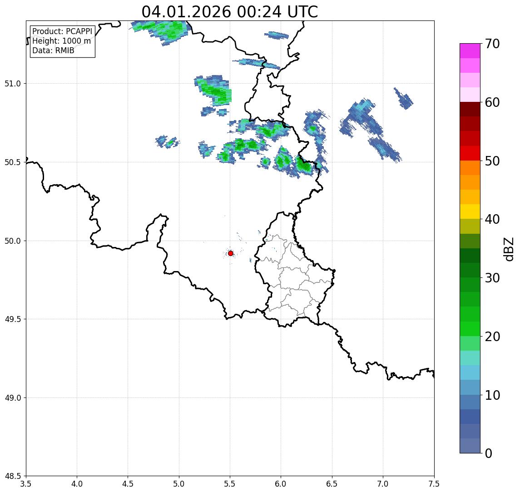Click longitude axis label 6.5
Screen dimensions: 520x493
pyautogui.click(x=332, y=484)
